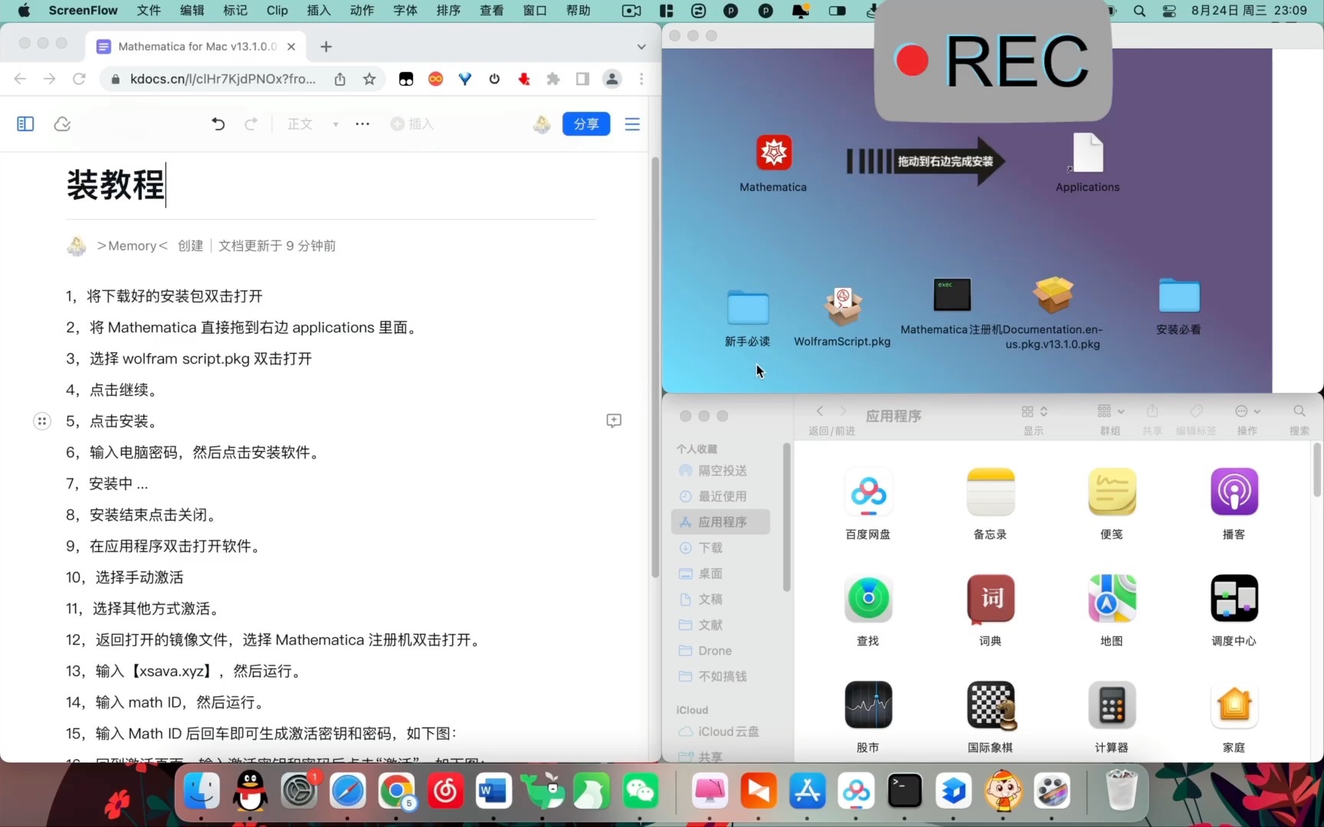The image size is (1324, 827).
Task: Open the 文件 menu in menu bar
Action: coord(149,10)
